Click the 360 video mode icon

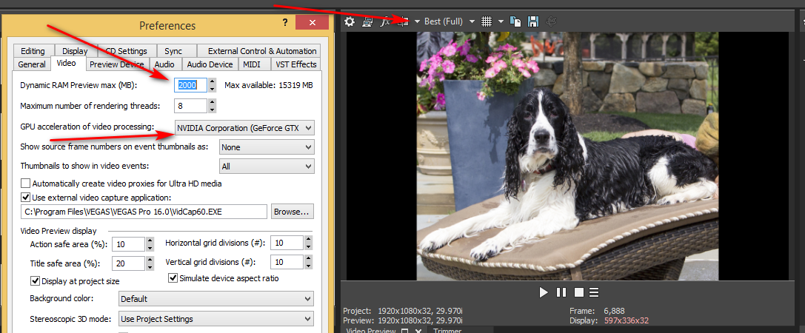552,21
